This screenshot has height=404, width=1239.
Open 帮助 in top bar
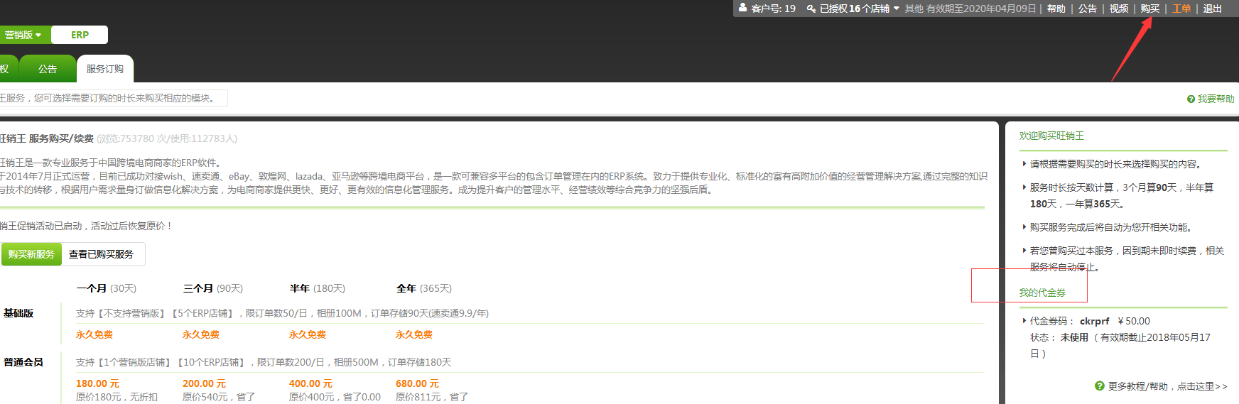pyautogui.click(x=1056, y=9)
